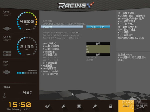The image size is (150, 112).
Task: Click the fan speed RPM bar indicator
Action: click(25, 73)
